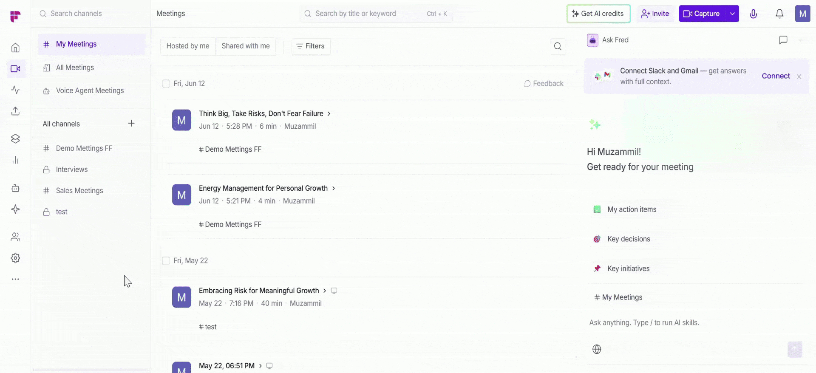Open the activity pulse rail icon

point(15,90)
